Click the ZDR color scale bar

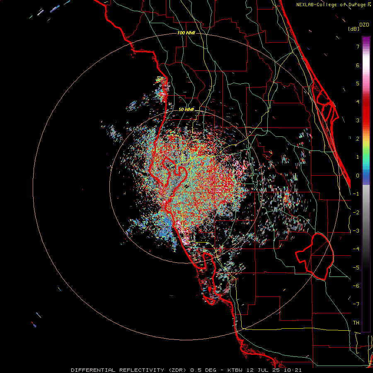(x=366, y=184)
